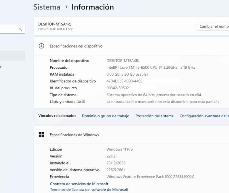
Task: Click the Edición label
Action: [x=56, y=149]
